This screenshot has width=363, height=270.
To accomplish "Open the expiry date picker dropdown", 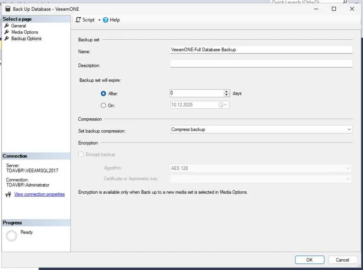I will [x=223, y=105].
